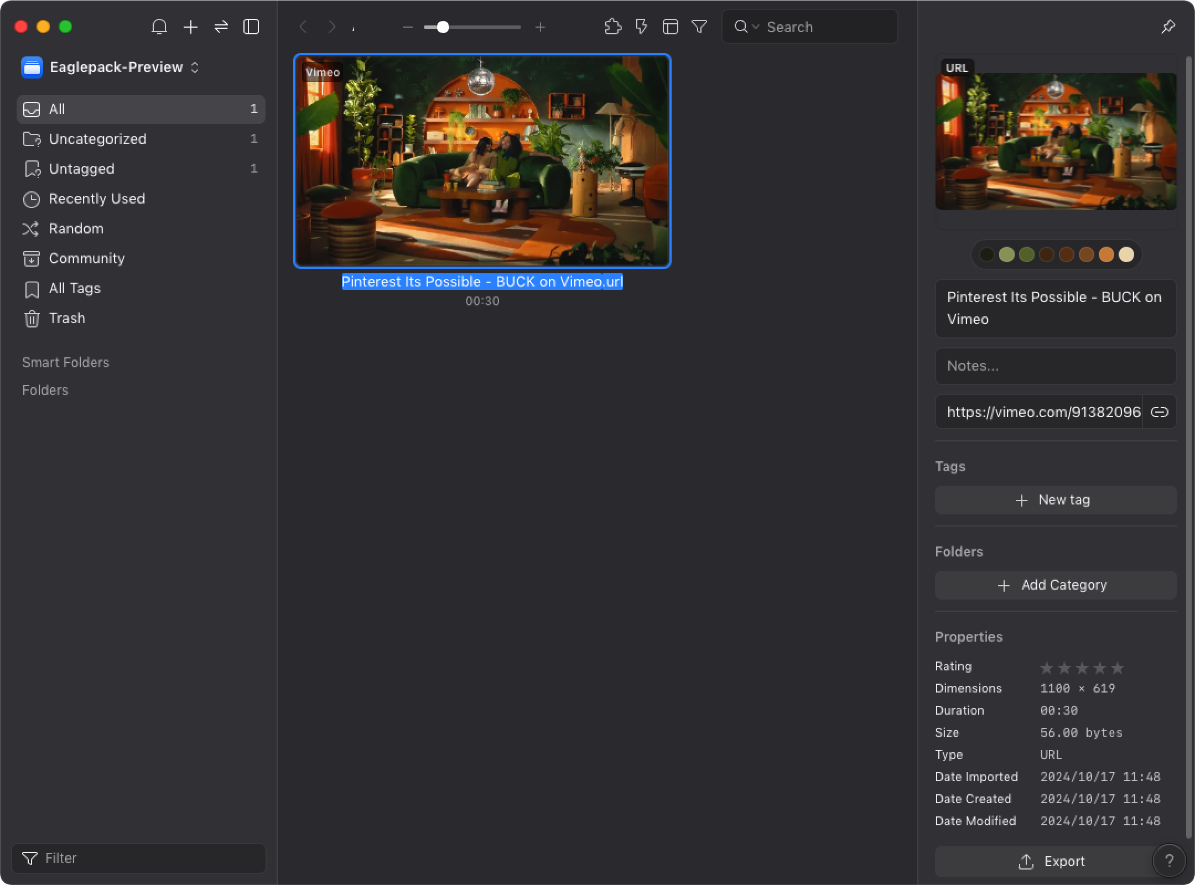This screenshot has width=1195, height=885.
Task: Click the sidebar Filter field
Action: click(139, 858)
